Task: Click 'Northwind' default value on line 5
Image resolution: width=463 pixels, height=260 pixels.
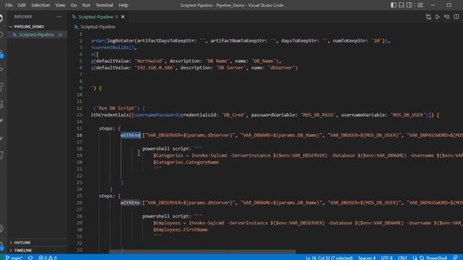Action: point(150,61)
